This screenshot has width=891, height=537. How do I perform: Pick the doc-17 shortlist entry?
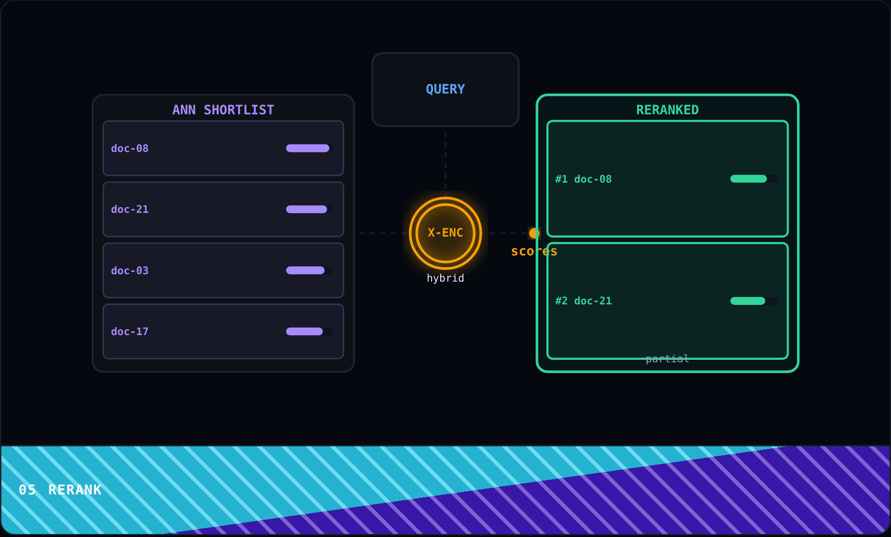click(223, 332)
